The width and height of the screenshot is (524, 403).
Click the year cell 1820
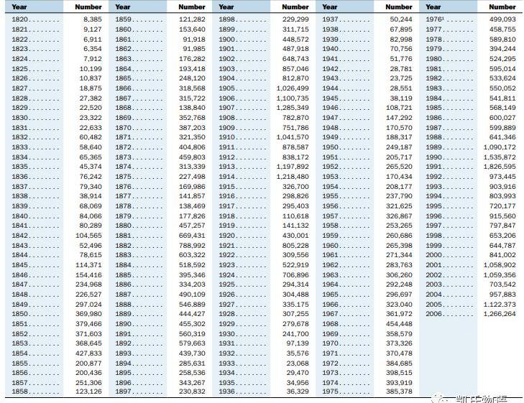(x=19, y=19)
